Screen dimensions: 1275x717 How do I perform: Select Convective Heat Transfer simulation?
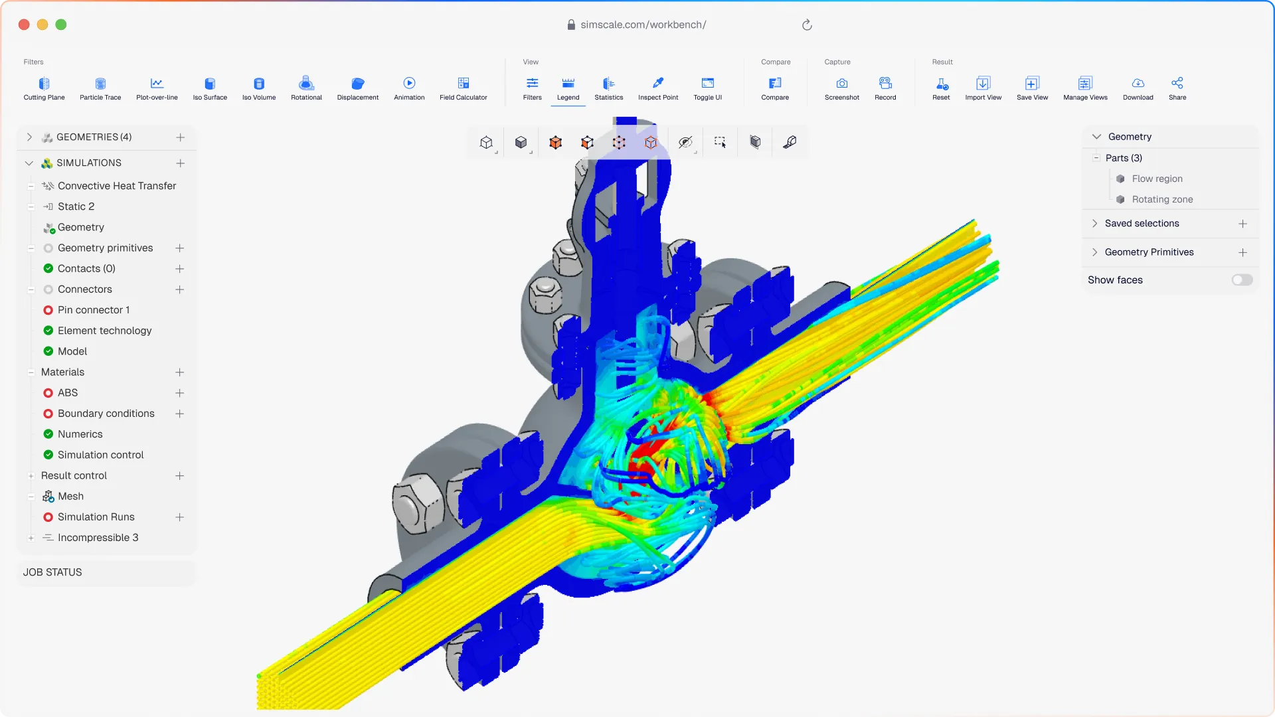tap(117, 186)
